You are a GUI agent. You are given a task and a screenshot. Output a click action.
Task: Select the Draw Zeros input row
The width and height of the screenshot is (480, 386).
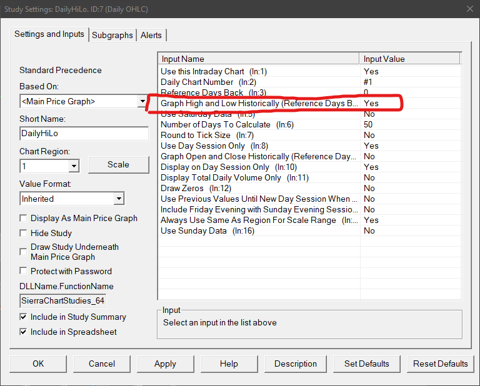(310, 188)
